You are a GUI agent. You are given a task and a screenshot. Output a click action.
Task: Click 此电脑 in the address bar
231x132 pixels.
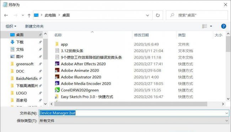tap(50, 15)
